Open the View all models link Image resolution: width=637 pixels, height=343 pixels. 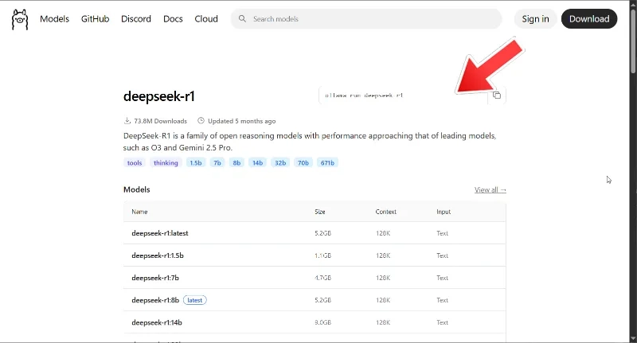click(x=490, y=189)
